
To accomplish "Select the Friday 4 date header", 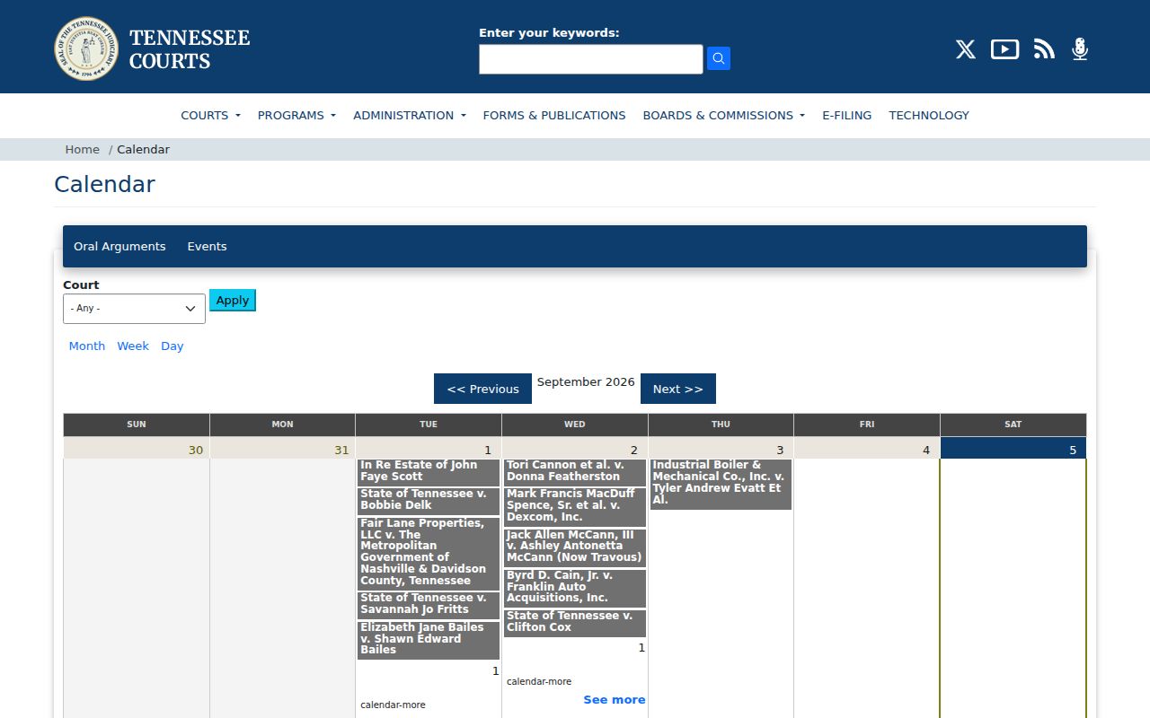I will 867,449.
